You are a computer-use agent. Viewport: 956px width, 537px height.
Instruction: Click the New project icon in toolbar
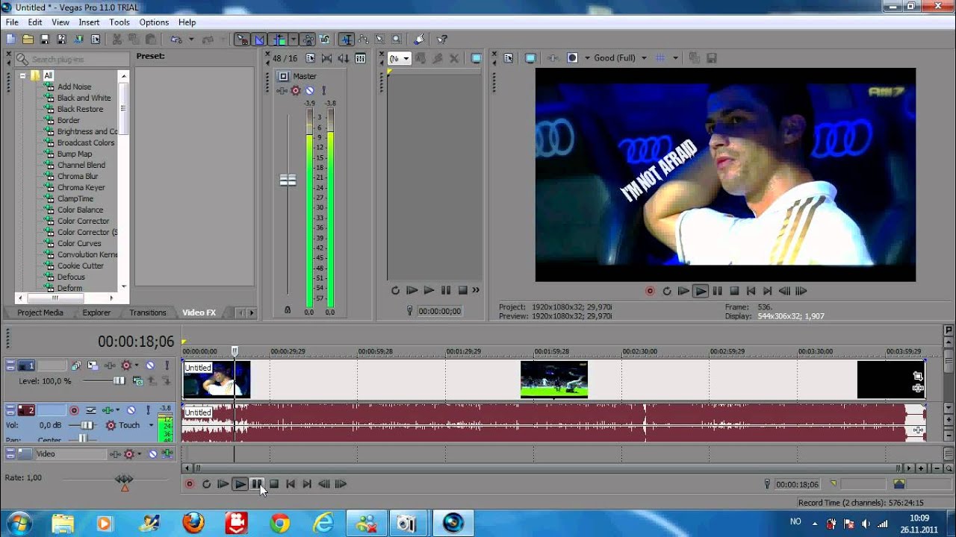click(10, 39)
